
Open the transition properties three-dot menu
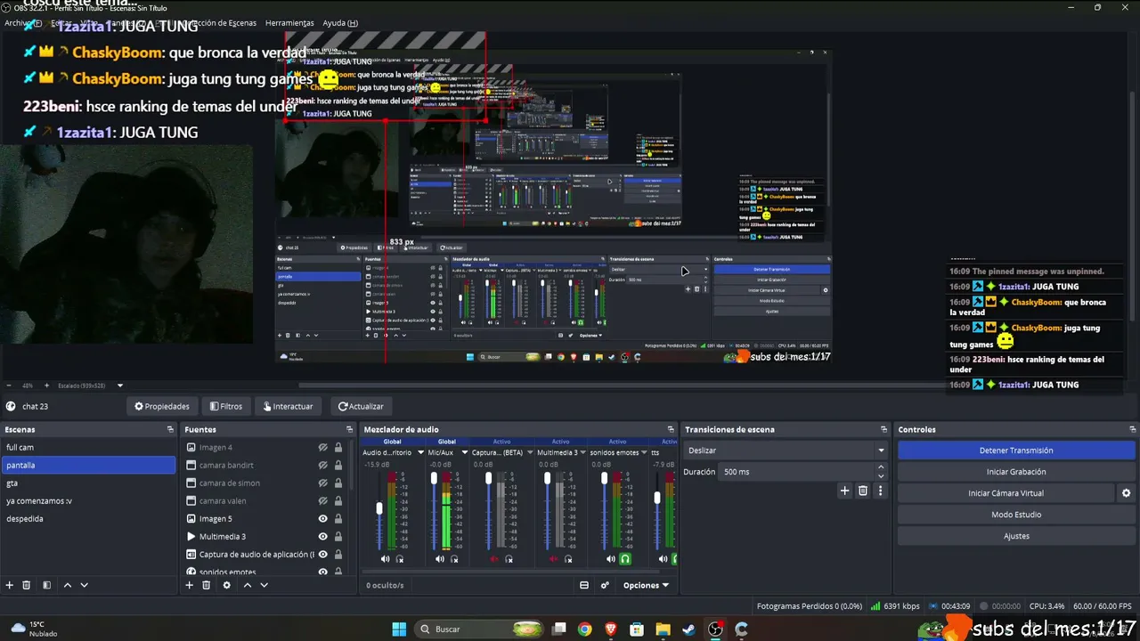pos(881,491)
